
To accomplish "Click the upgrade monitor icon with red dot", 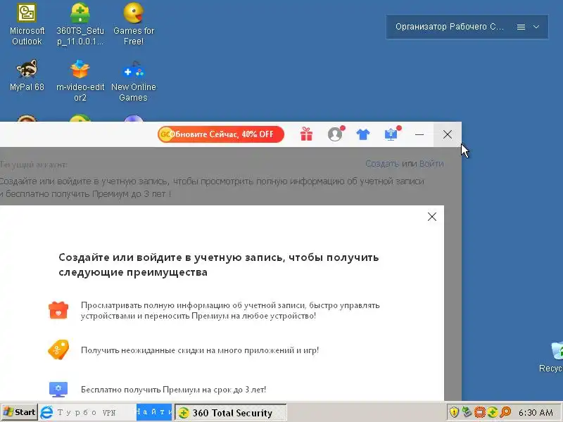I will [391, 134].
